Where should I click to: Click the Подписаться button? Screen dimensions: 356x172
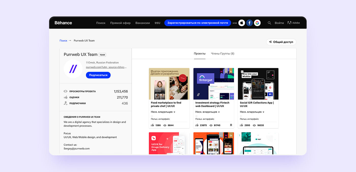pos(98,75)
